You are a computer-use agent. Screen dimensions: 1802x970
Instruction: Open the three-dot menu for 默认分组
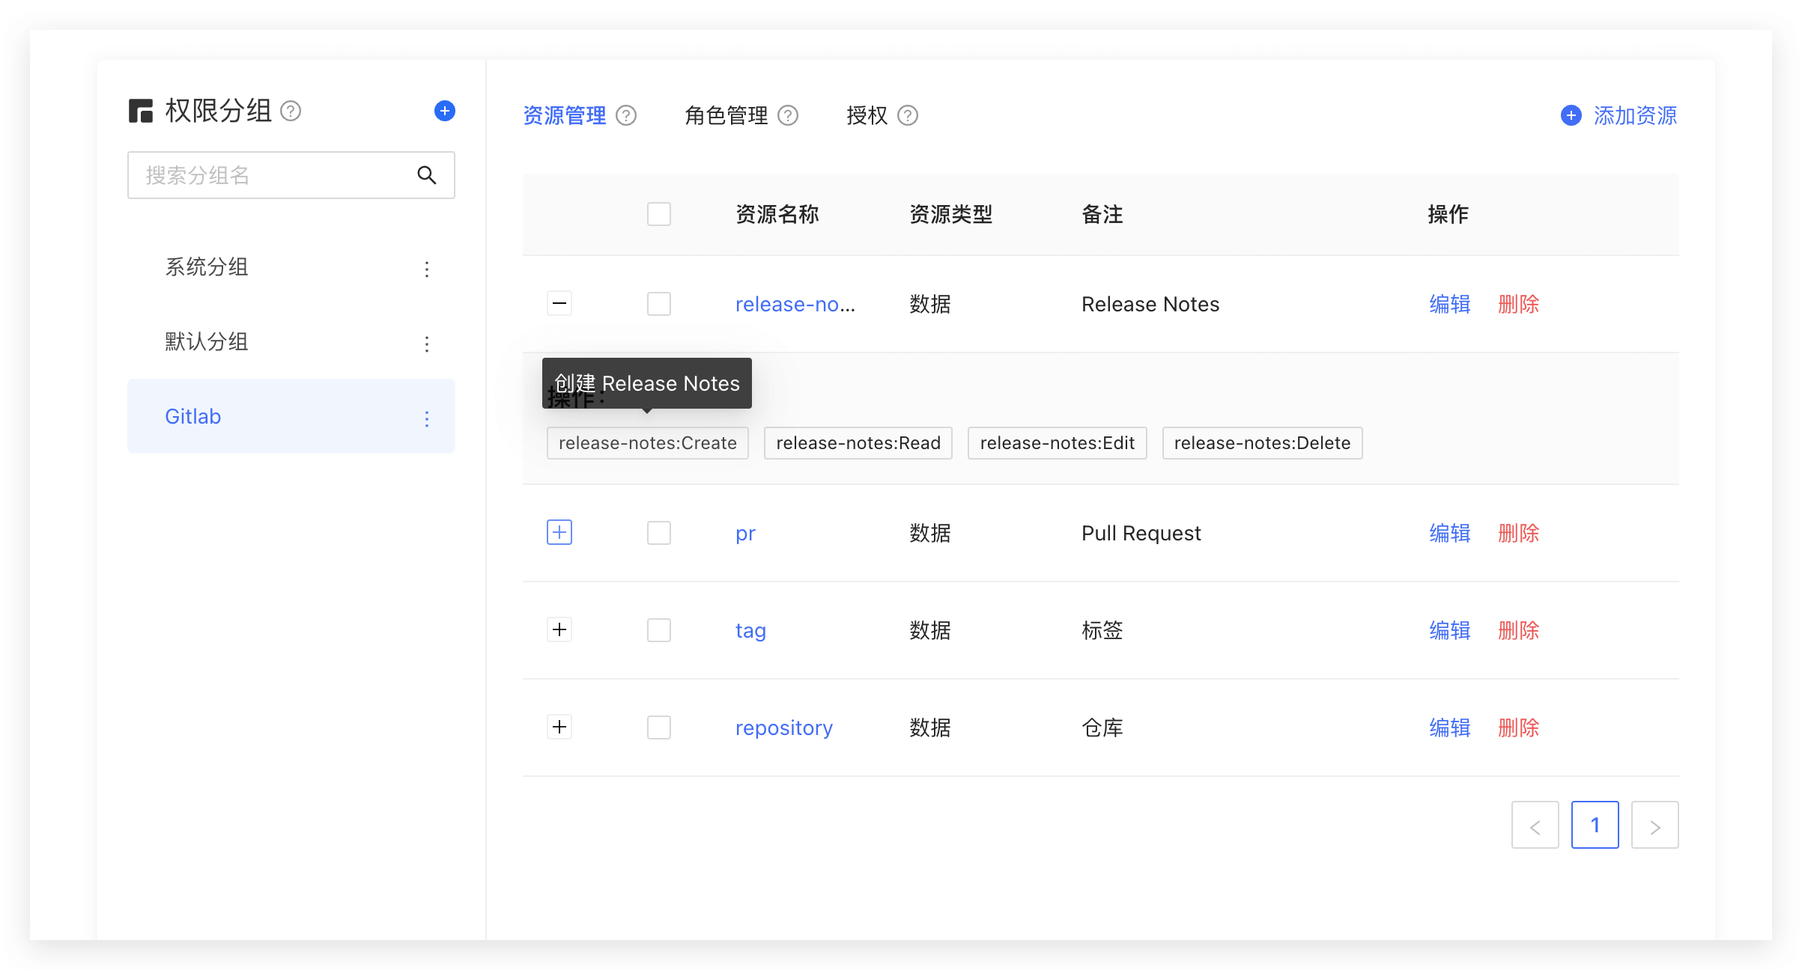[427, 344]
